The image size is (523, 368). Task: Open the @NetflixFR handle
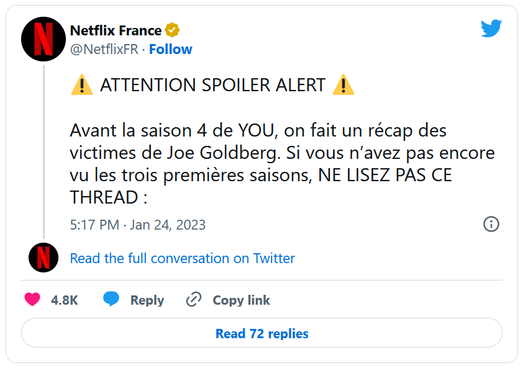tap(104, 50)
